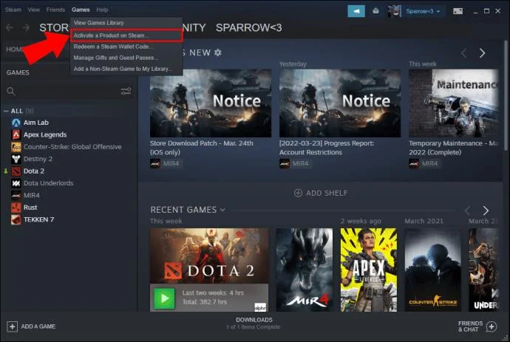Image resolution: width=510 pixels, height=342 pixels.
Task: Select MIR4 in the library list
Action: point(32,195)
